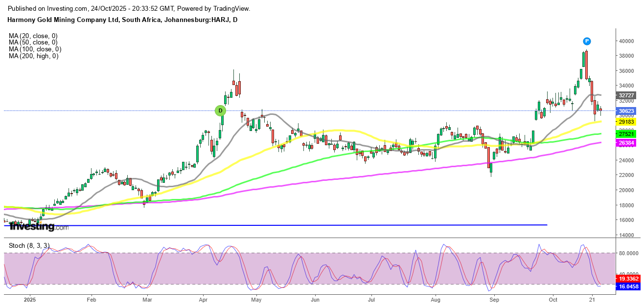Image resolution: width=644 pixels, height=306 pixels.
Task: Select the MA (200, high, 0) legend
Action: (33, 56)
